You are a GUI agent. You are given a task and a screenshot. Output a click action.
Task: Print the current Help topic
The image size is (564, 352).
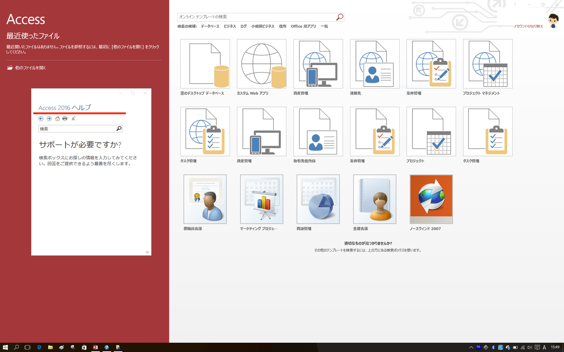click(65, 118)
